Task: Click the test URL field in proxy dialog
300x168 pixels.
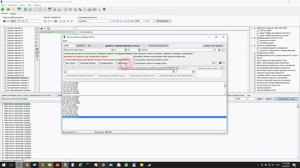Action: tap(87, 50)
